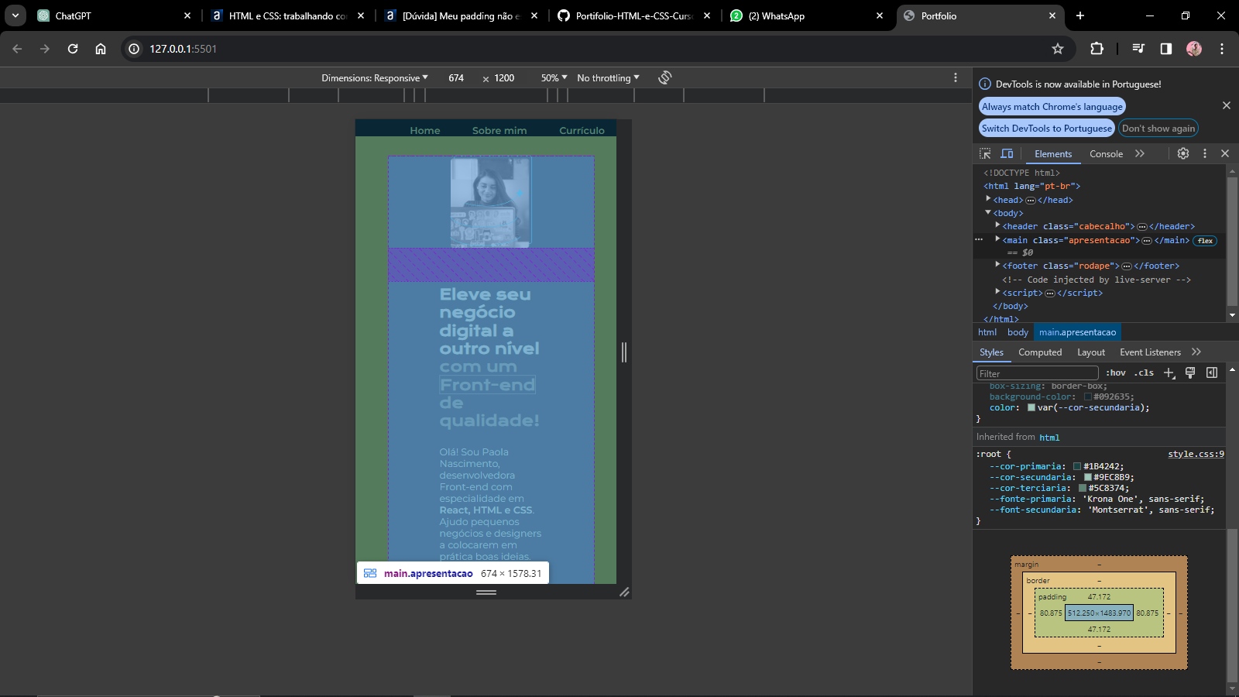Screen dimensions: 1239x697
Task: Select body in the breadcrumb bar
Action: click(x=1018, y=332)
